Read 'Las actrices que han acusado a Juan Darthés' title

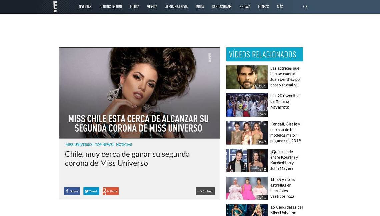click(286, 77)
